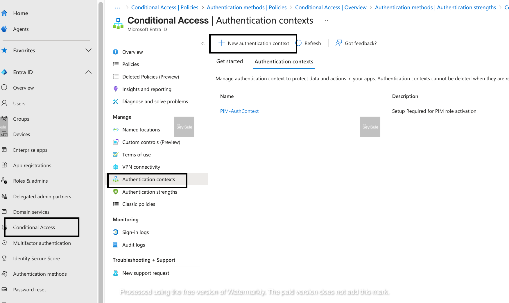
Task: Click the Insights and reporting lightbulb icon
Action: [x=115, y=89]
